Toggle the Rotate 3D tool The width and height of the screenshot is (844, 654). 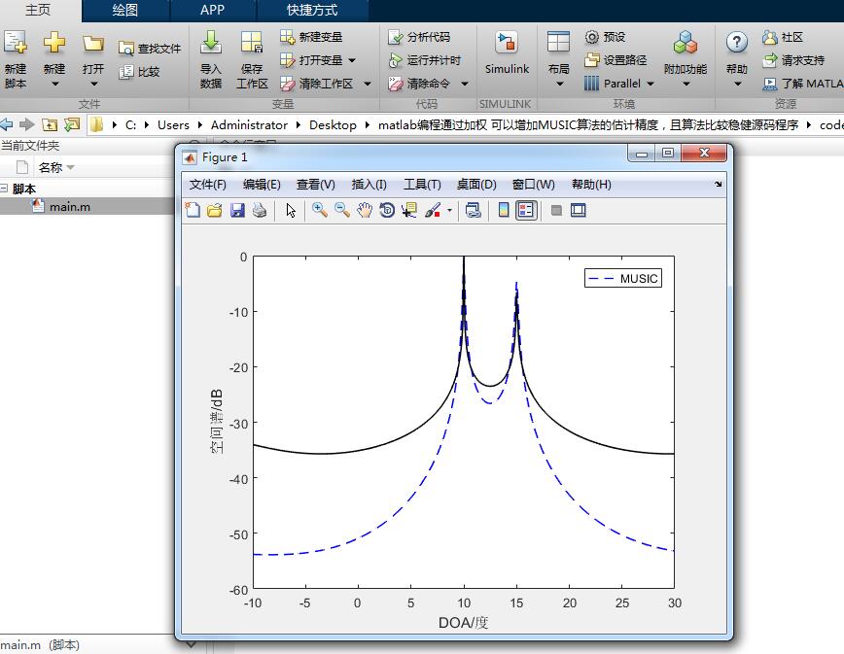point(387,210)
